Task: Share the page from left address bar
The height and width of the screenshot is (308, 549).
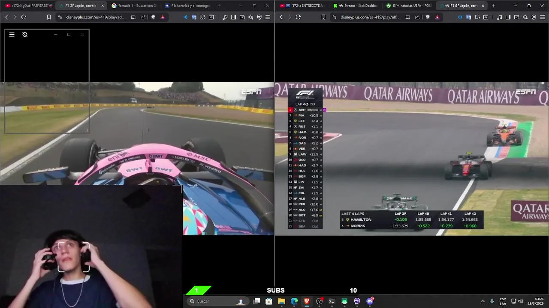Action: pos(143,17)
